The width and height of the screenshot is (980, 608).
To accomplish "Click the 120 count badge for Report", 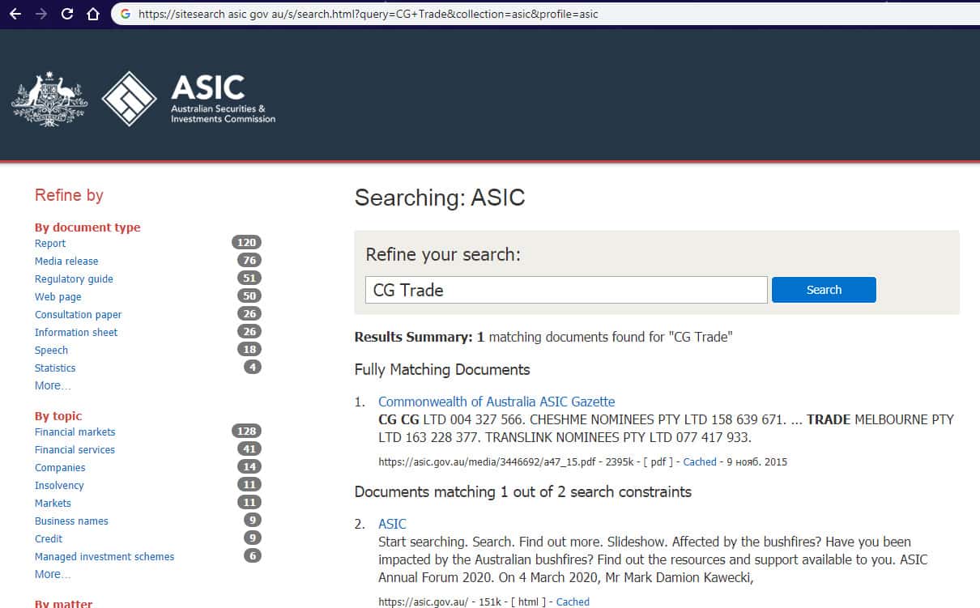I will tap(246, 242).
